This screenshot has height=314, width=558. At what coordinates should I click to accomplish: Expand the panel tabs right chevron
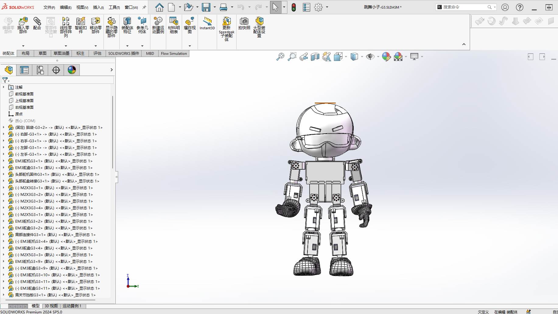(111, 70)
